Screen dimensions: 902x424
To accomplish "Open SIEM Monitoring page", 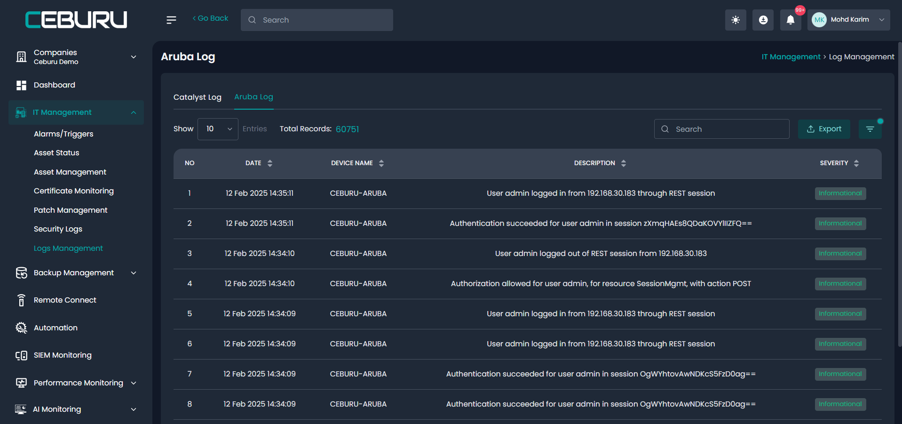I will (63, 355).
